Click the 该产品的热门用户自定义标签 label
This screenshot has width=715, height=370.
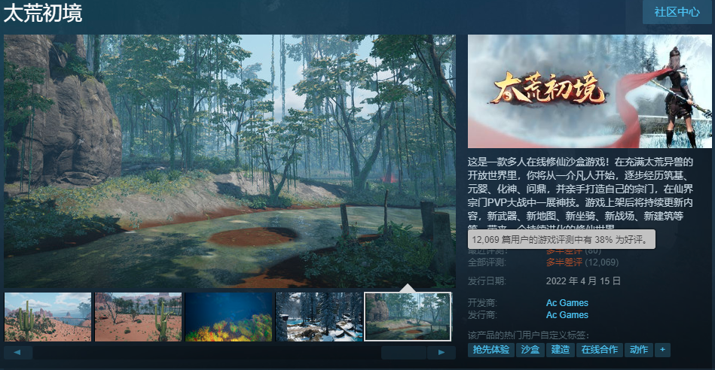[x=528, y=335]
